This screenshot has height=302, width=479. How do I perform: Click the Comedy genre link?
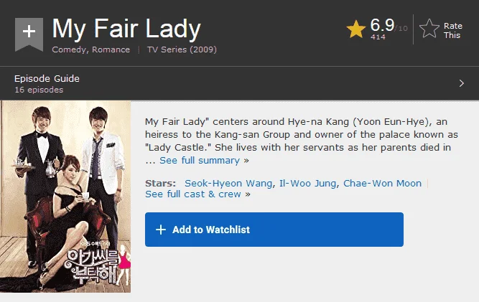tap(69, 49)
